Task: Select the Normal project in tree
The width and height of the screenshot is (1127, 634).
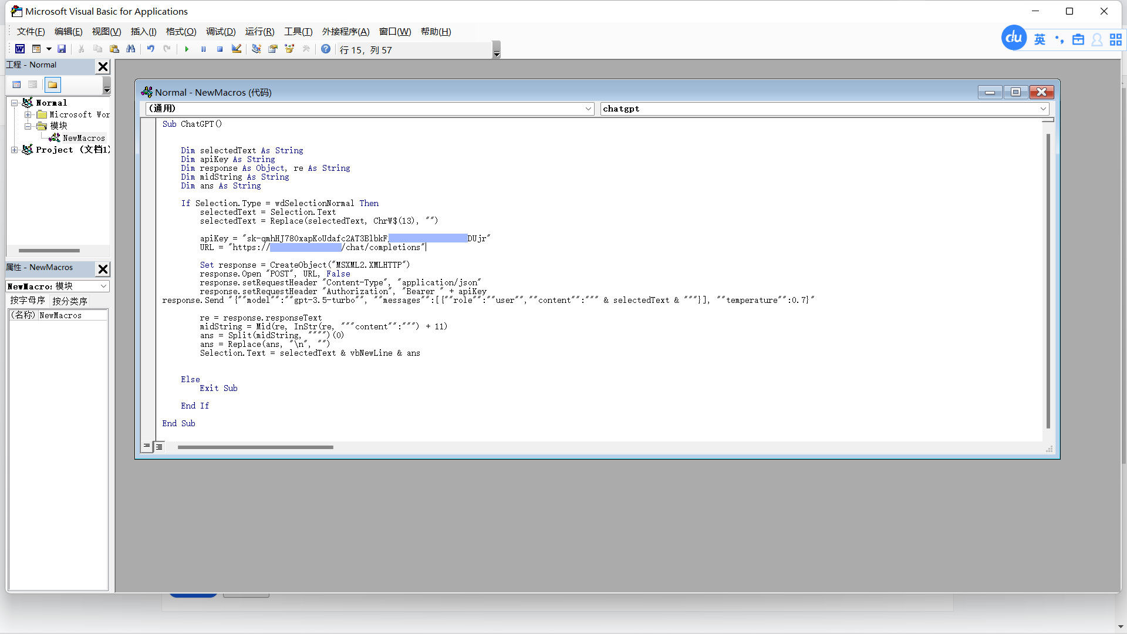Action: 52,103
